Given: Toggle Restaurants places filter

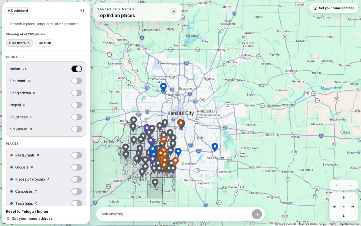Looking at the screenshot, I should point(77,155).
